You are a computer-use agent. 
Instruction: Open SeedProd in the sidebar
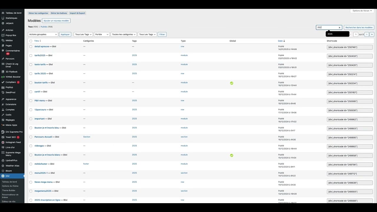coord(10,92)
